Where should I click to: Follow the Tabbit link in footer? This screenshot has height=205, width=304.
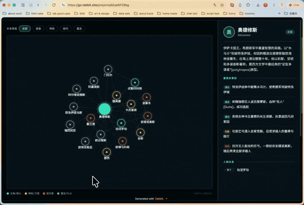159,199
